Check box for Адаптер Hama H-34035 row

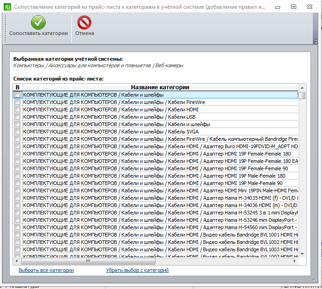(x=18, y=198)
